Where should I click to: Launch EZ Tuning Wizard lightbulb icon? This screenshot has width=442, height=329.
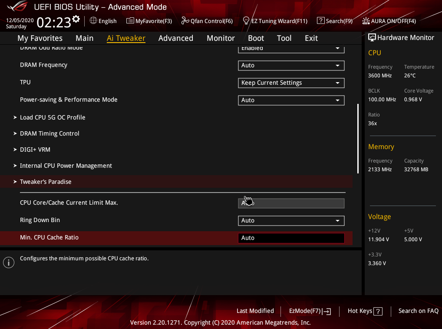246,20
